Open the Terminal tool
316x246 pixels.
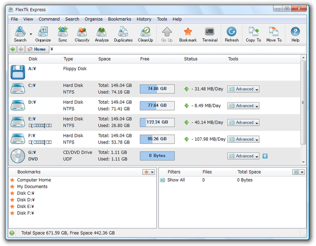coord(210,34)
